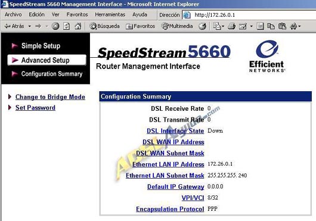The image size is (316, 221).
Task: Select Advanced Setup in the sidebar
Action: pos(47,60)
